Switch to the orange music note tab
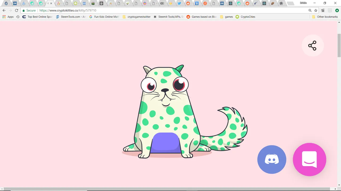 [205, 3]
